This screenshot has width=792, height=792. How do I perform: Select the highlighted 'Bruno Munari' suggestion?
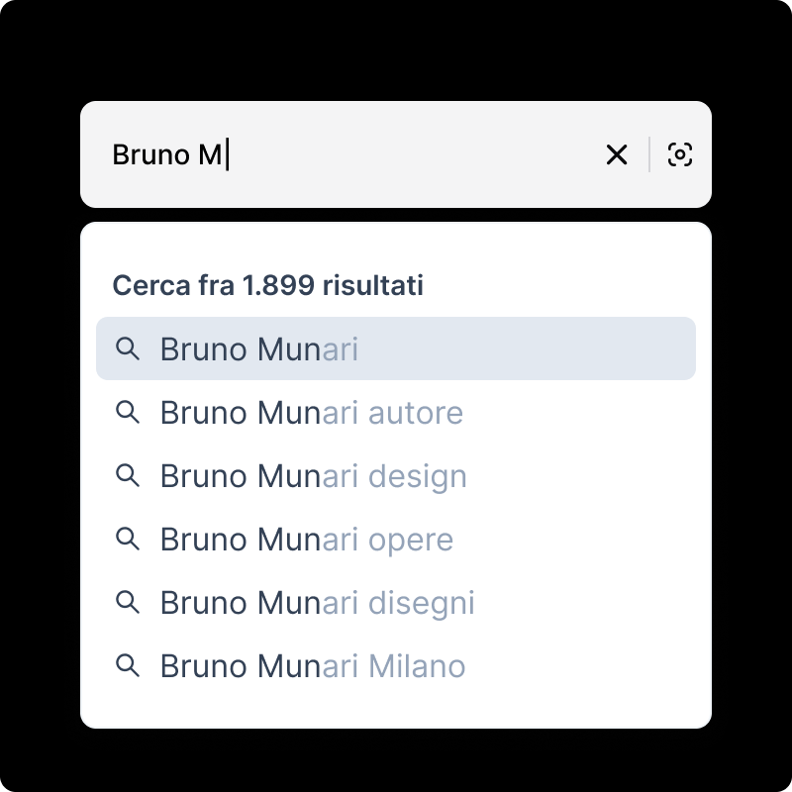click(x=258, y=349)
